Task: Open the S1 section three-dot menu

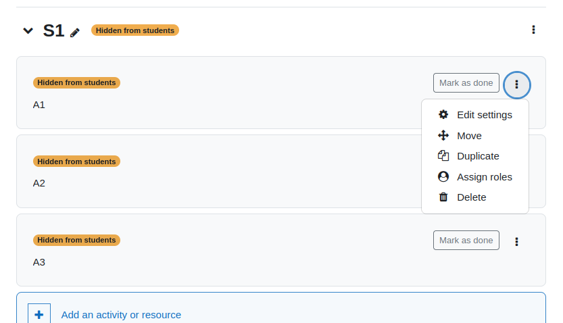Action: tap(533, 30)
